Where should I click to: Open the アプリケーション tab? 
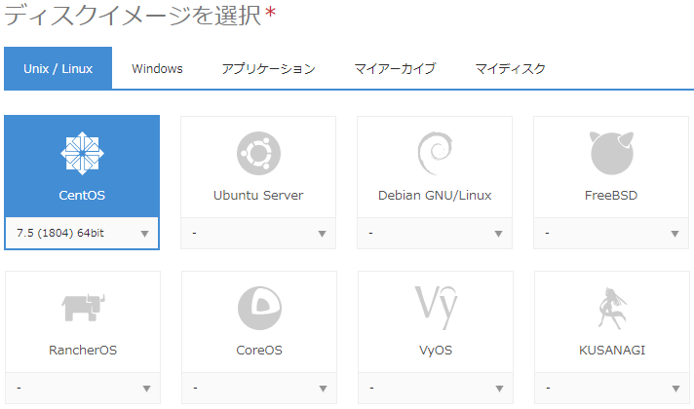pyautogui.click(x=268, y=69)
